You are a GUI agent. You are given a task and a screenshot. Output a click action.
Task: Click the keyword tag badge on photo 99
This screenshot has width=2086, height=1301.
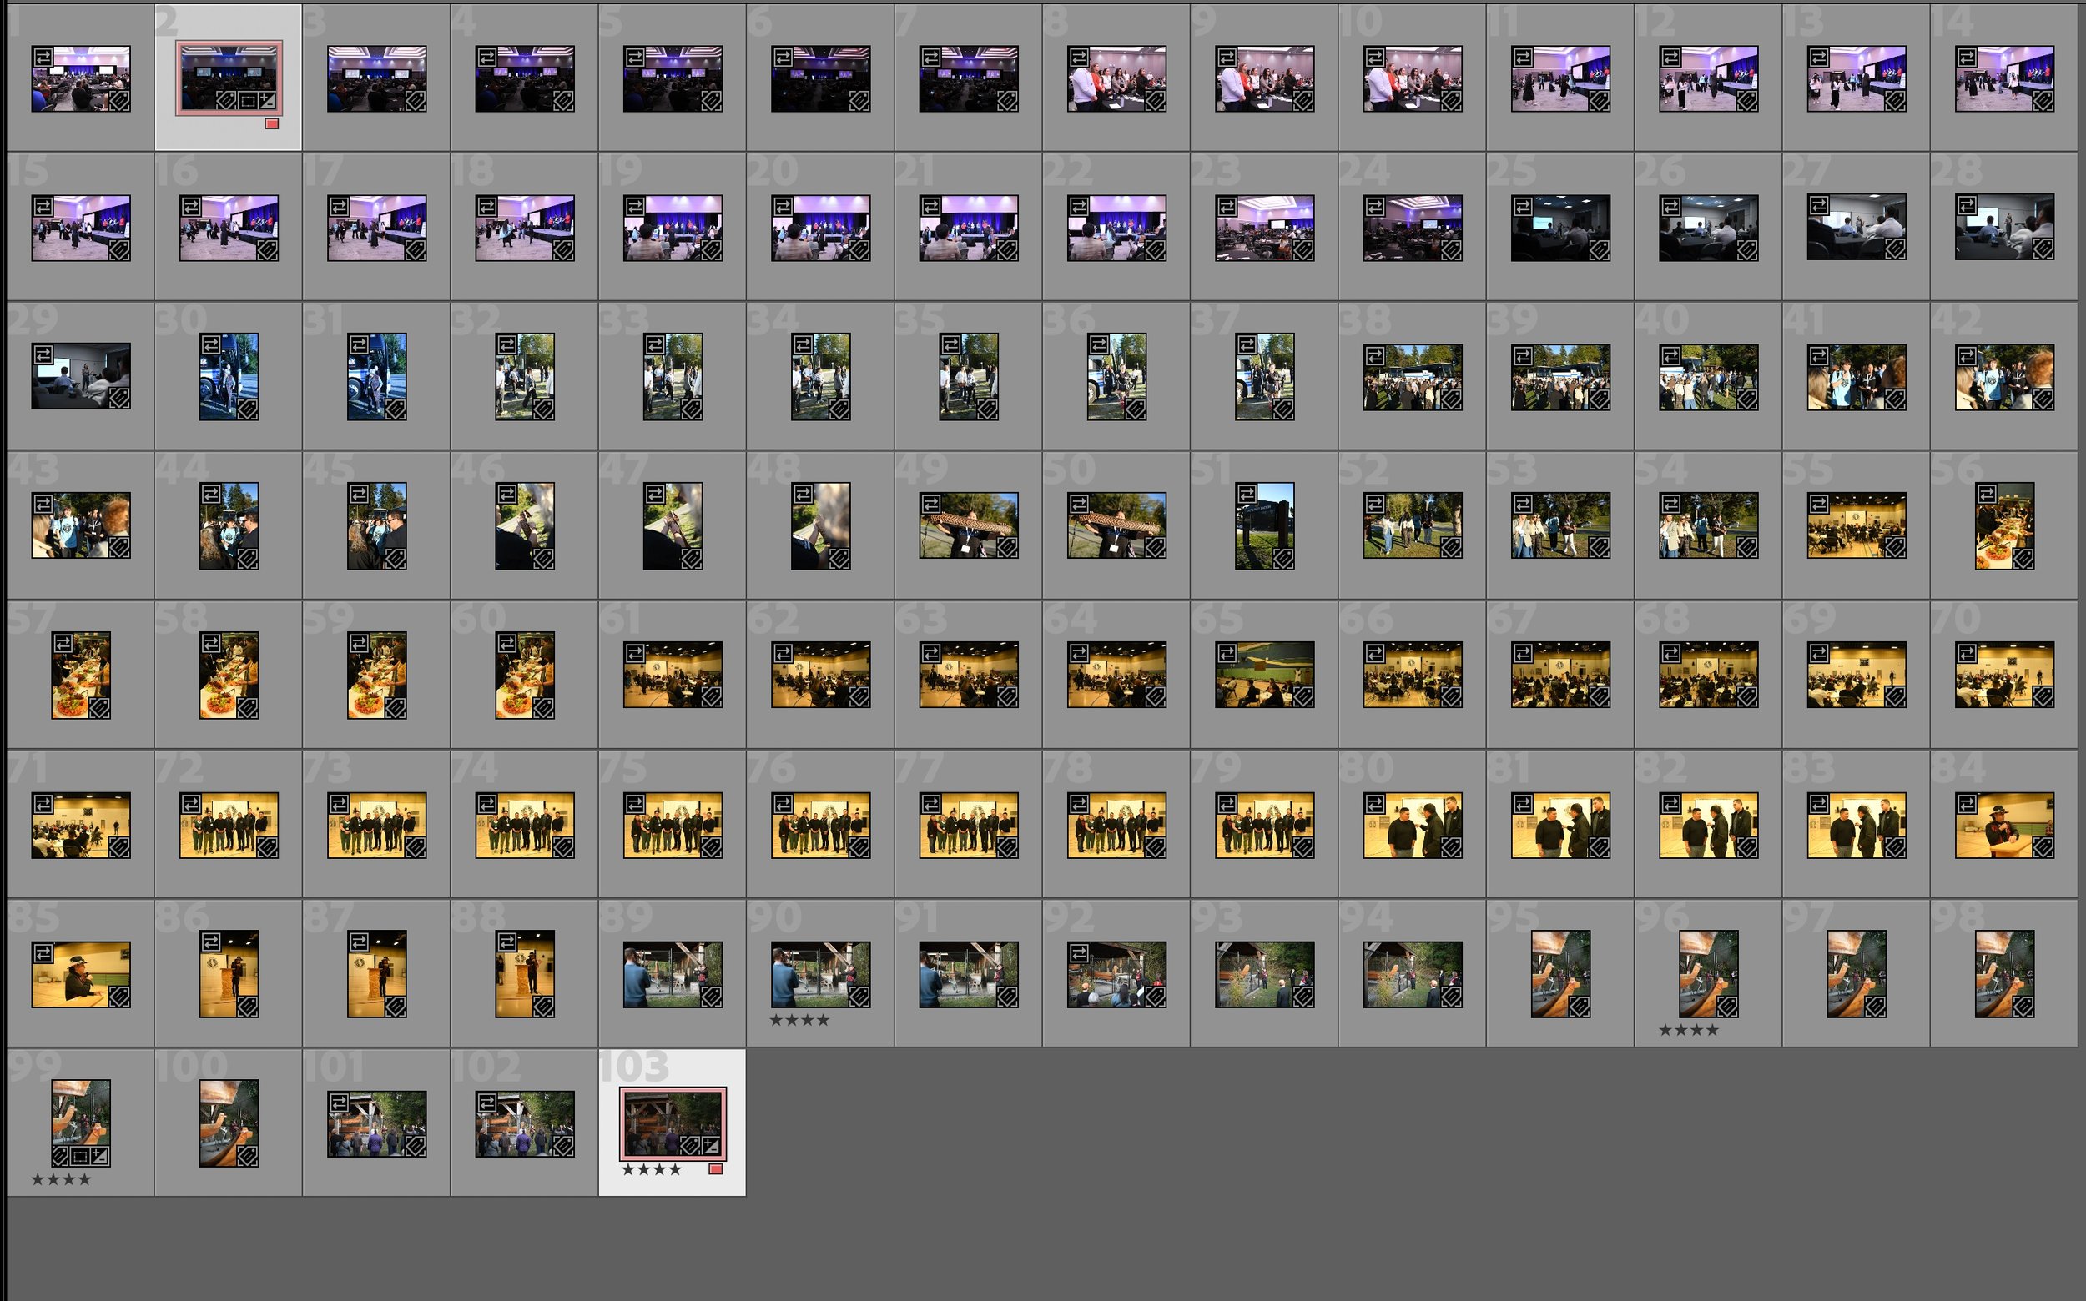pos(60,1156)
